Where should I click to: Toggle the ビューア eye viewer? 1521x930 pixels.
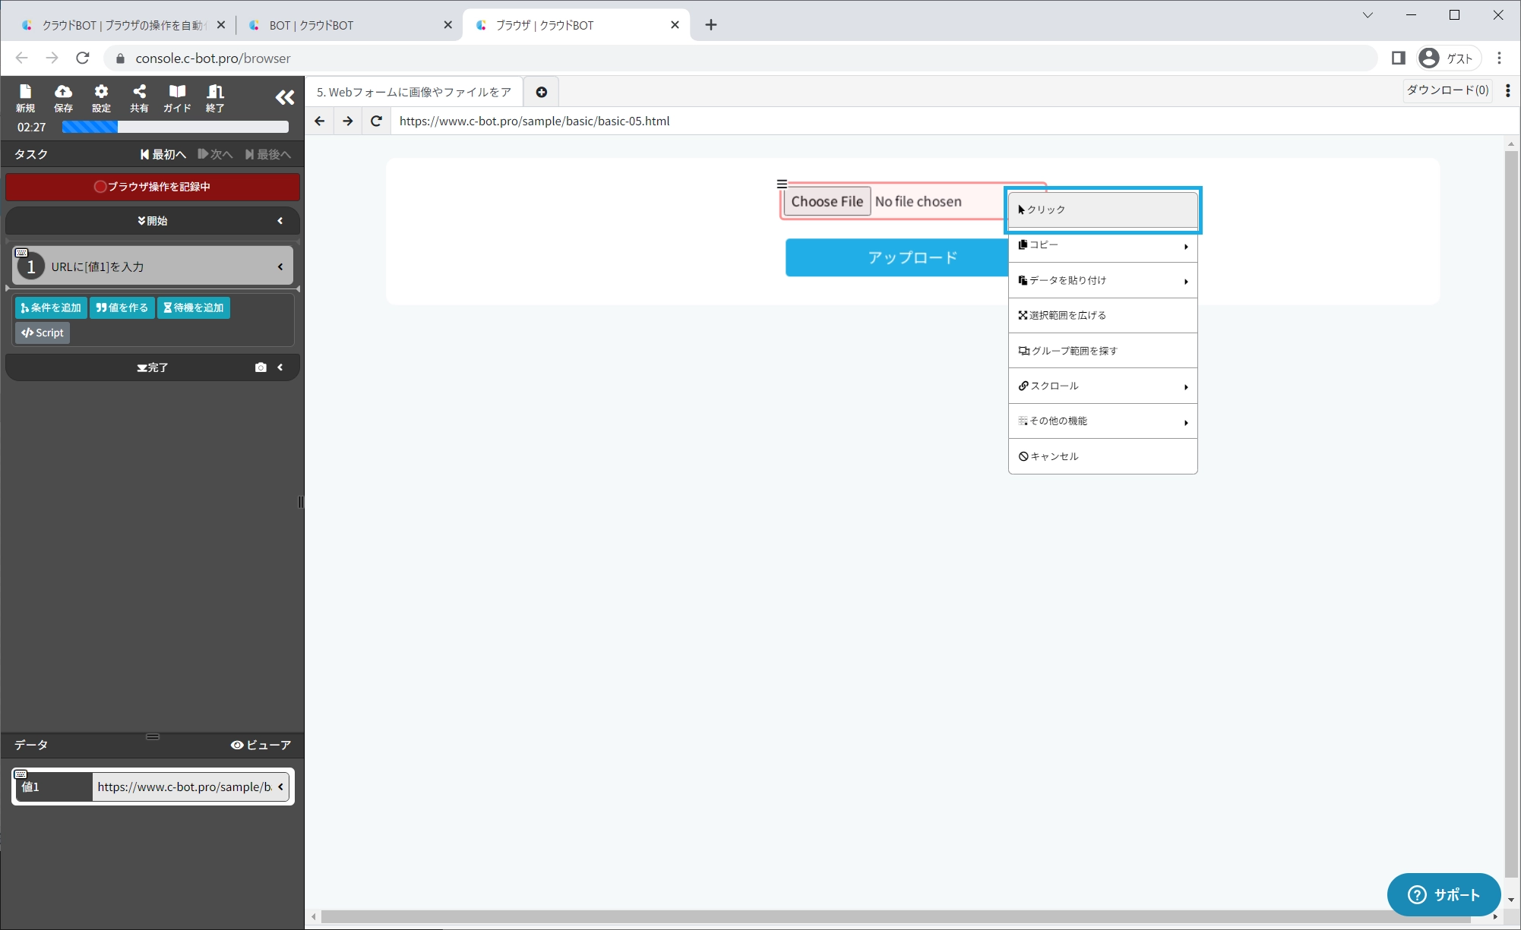(x=261, y=745)
